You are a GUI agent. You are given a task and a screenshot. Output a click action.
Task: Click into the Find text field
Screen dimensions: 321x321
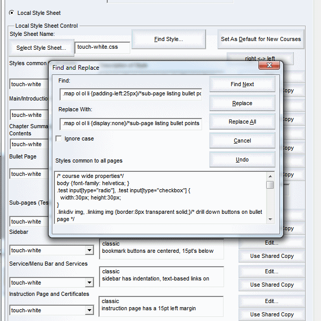click(131, 94)
